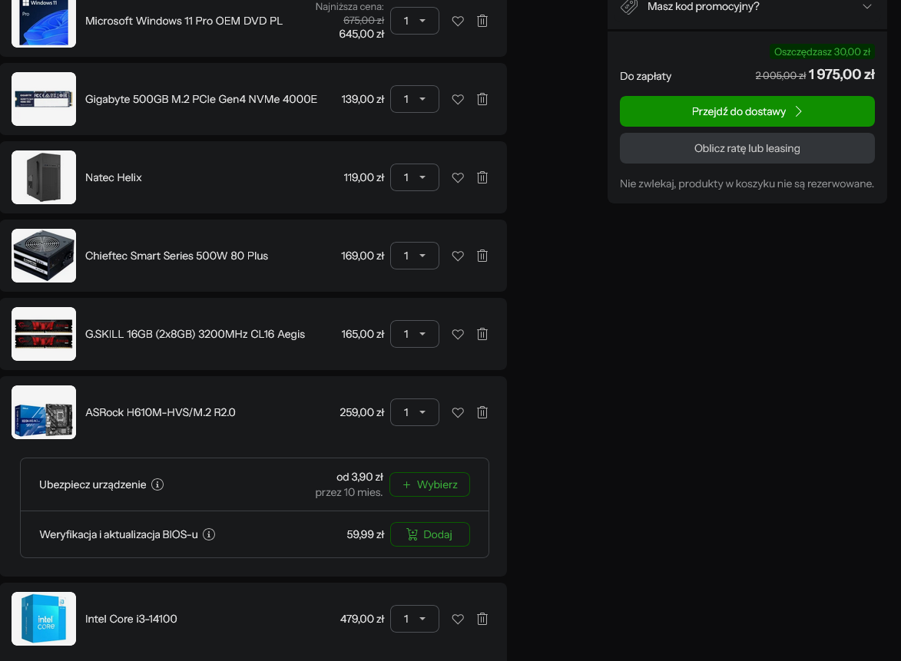Heart the Chieftec Smart Series 500W
Image resolution: width=901 pixels, height=661 pixels.
(x=457, y=256)
